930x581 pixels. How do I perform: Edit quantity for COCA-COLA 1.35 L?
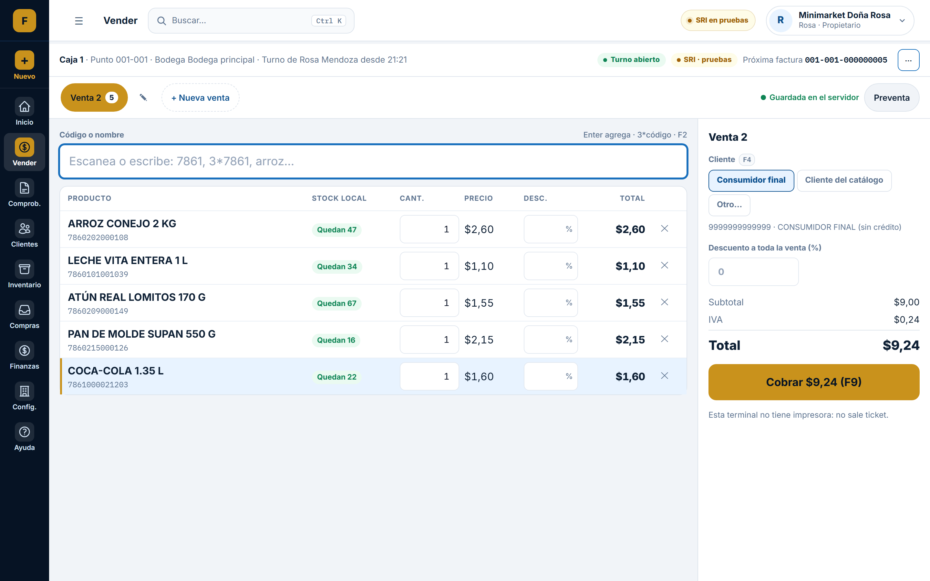coord(429,377)
